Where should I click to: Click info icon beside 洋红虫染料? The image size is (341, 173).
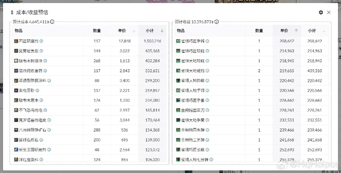click(42, 160)
